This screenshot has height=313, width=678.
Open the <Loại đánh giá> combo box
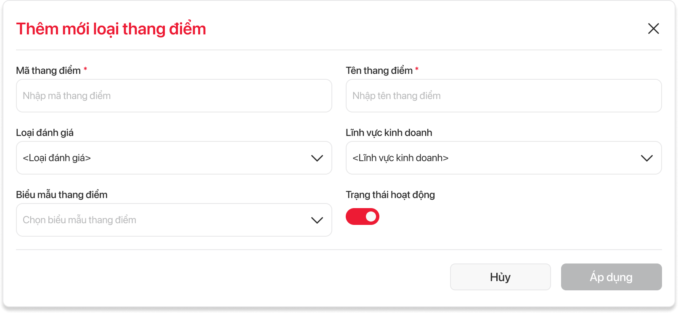coord(168,158)
